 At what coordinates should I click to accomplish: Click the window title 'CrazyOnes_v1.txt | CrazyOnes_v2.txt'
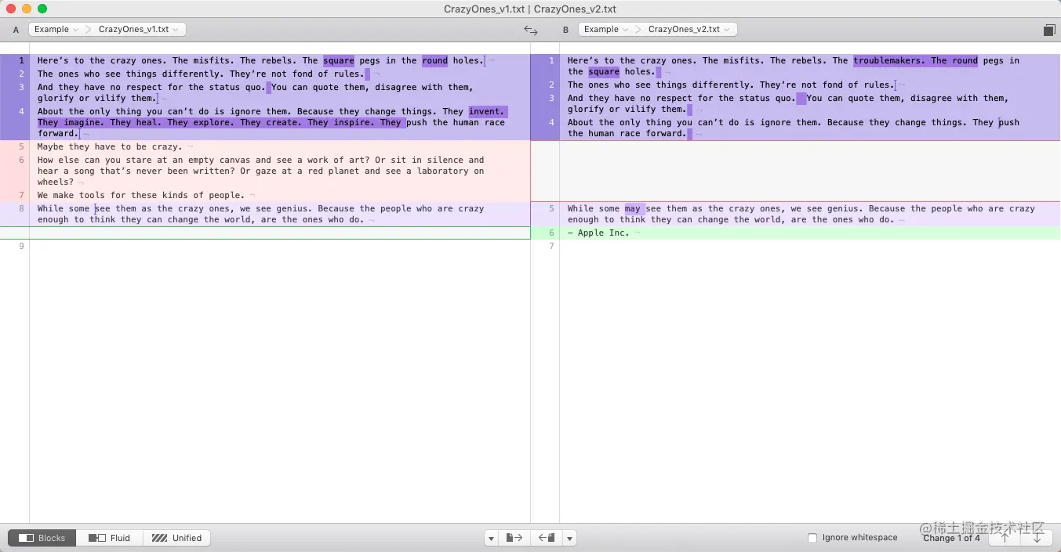coord(530,9)
